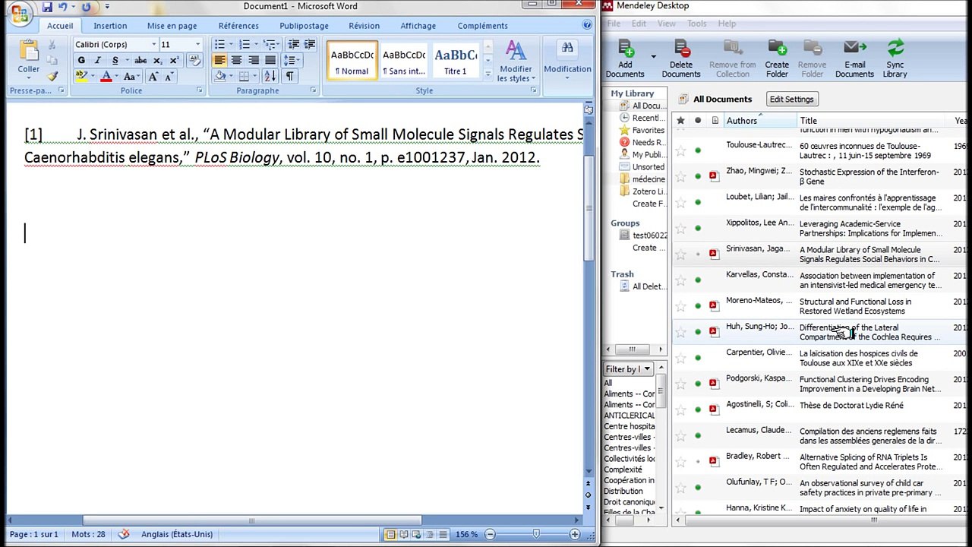
Task: Click the Word zoom slider handle
Action: (x=536, y=534)
